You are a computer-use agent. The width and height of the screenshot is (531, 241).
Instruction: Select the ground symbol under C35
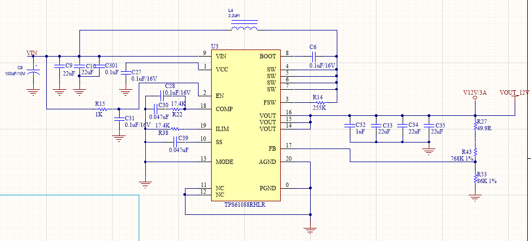click(428, 151)
